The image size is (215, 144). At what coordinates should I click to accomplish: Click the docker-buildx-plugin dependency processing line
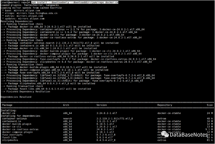click(x=70, y=51)
